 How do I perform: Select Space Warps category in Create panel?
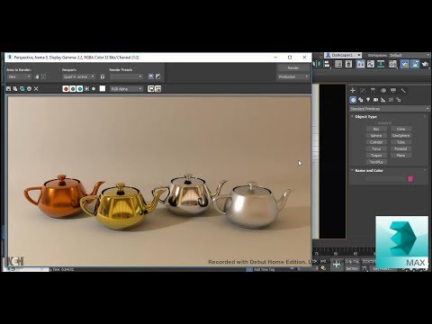[391, 100]
